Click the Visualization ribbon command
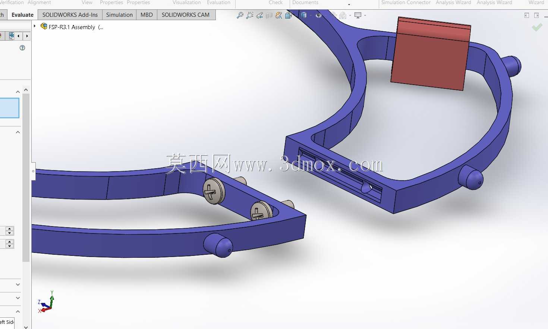Viewport: 548px width, 329px height. point(187,3)
